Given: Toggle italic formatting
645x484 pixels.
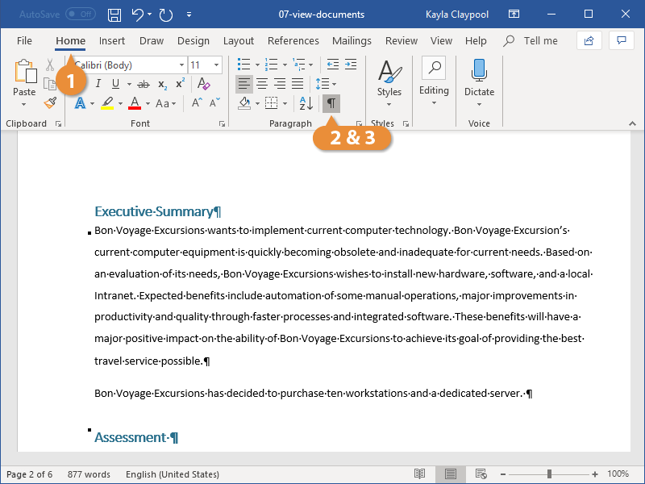Looking at the screenshot, I should [98, 84].
